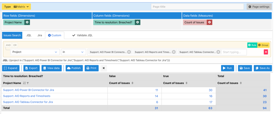
Task: Run the report
Action: 227,68
